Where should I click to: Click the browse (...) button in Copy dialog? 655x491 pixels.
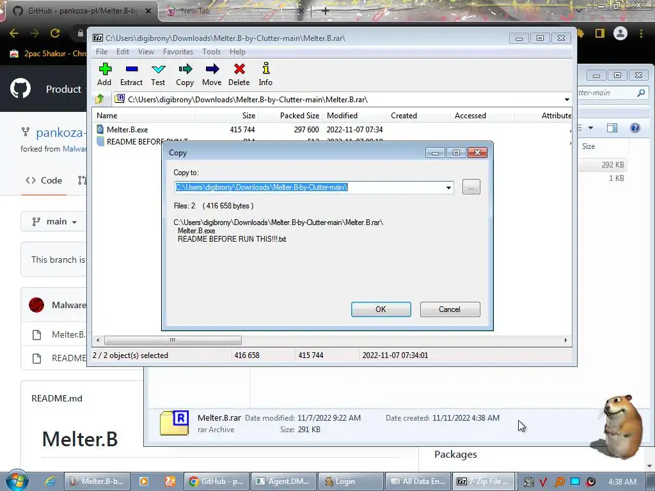pos(471,187)
